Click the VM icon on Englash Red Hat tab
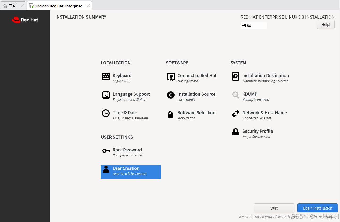 click(32, 6)
